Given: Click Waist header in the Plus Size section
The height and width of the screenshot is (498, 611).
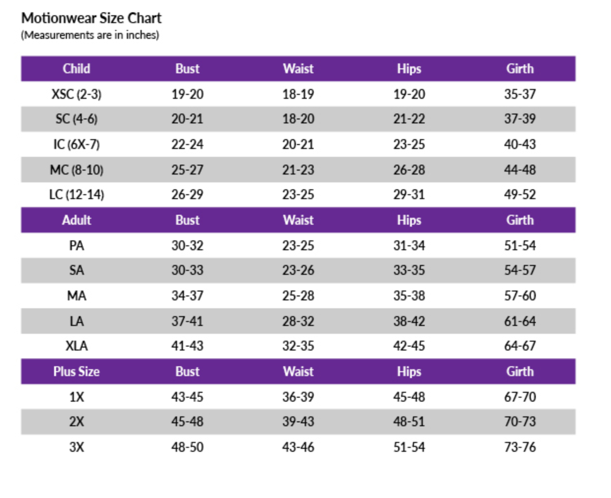Looking at the screenshot, I should (298, 372).
